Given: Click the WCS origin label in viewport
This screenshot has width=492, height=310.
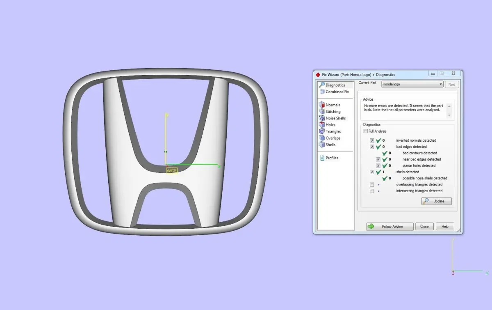Looking at the screenshot, I should click(171, 170).
